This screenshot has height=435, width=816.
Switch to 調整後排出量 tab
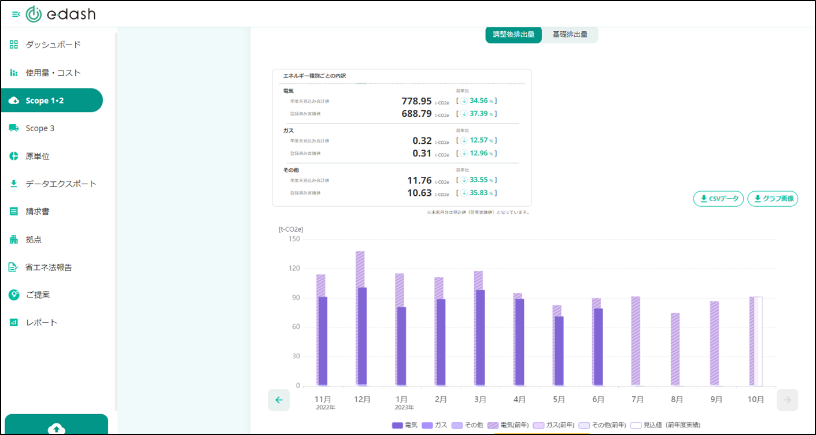point(514,35)
